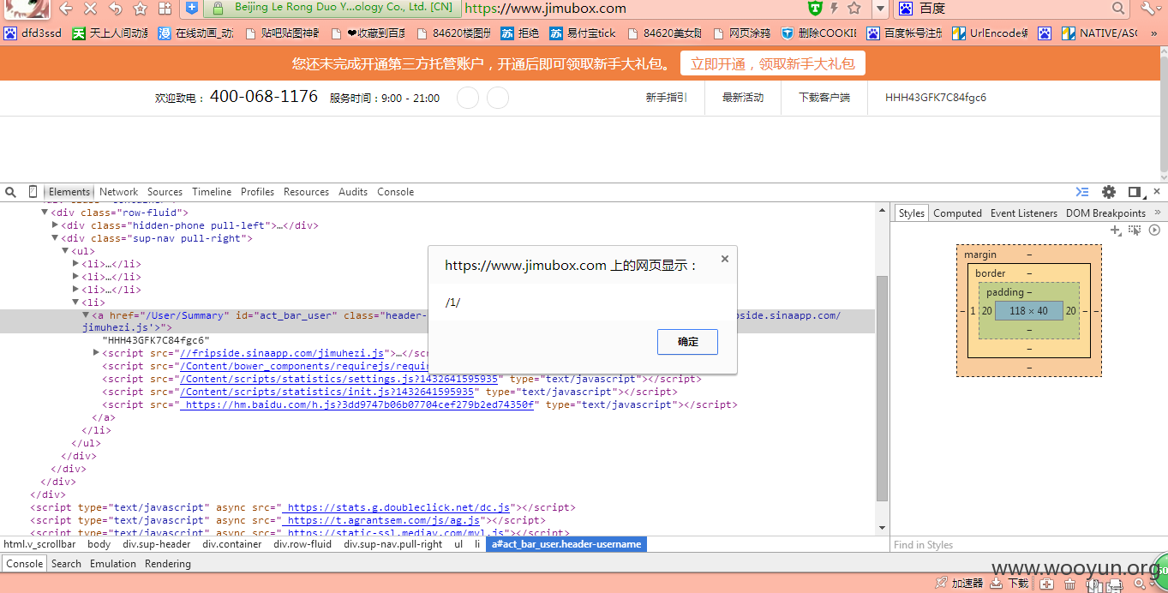Screen dimensions: 1168x593
Task: Open DevTools settings gear
Action: click(x=1109, y=192)
